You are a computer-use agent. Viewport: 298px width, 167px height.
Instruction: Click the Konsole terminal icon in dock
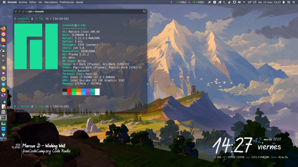3,117
